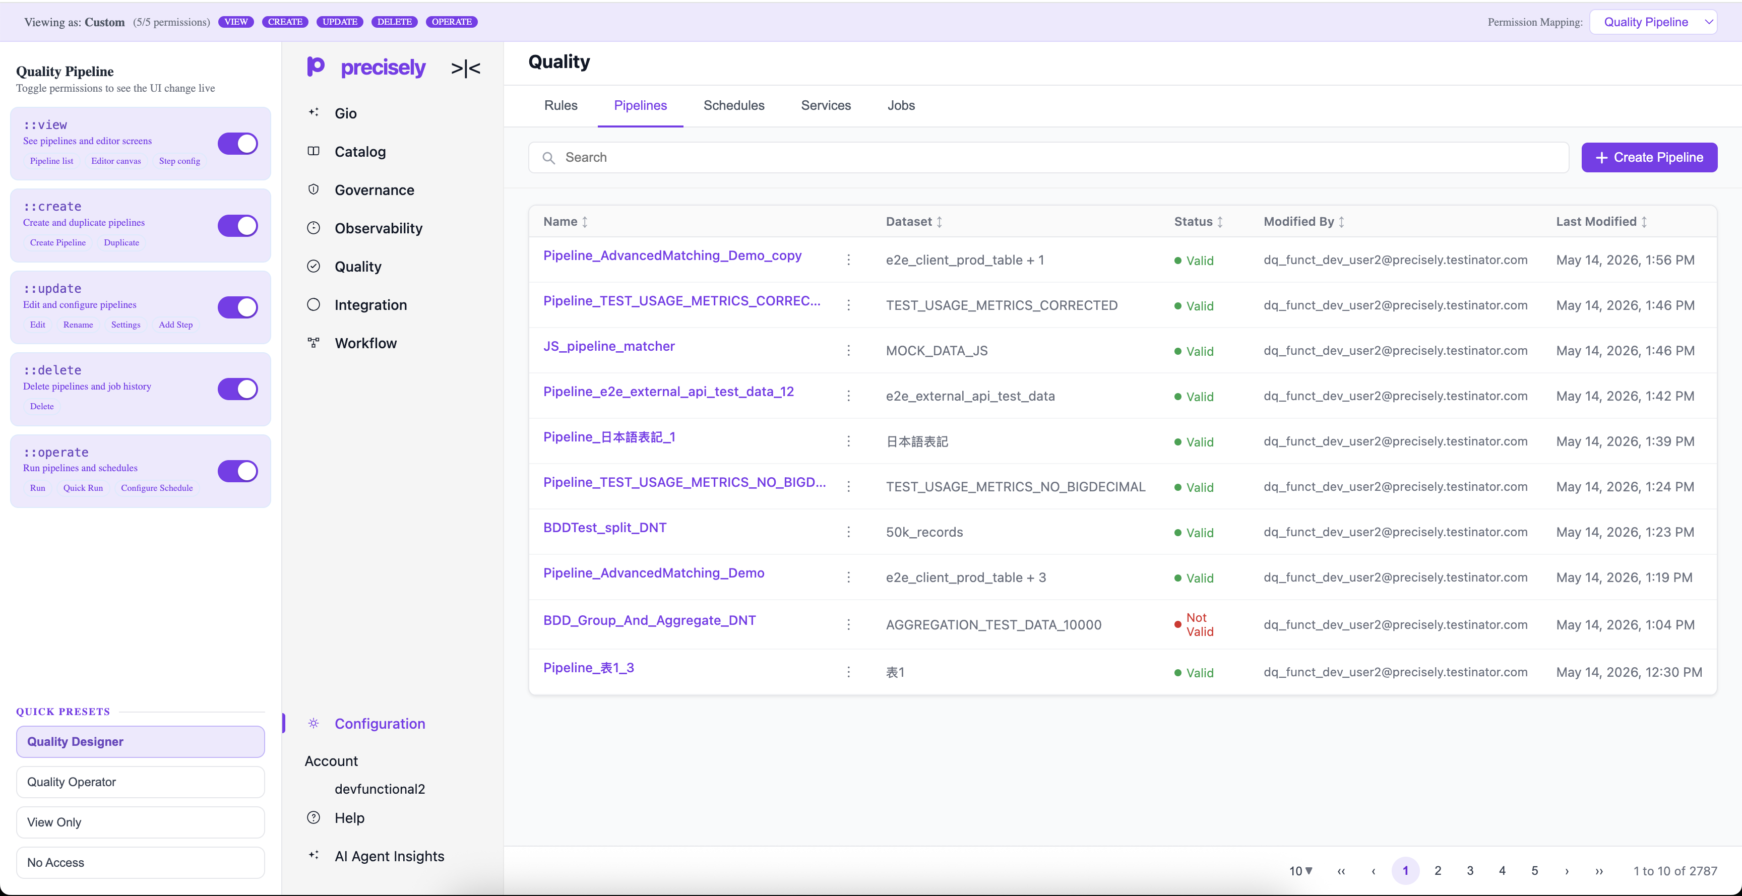
Task: Go to the previous page arrow
Action: [x=1374, y=871]
